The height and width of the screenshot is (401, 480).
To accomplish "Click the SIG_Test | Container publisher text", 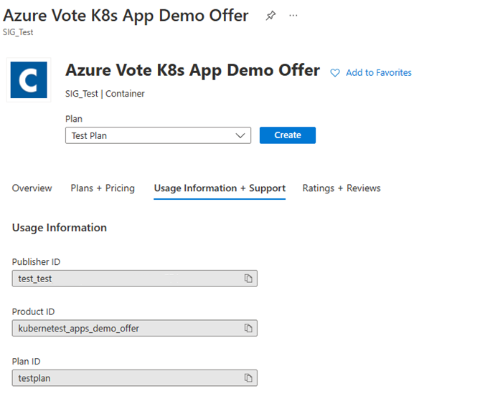I will click(x=105, y=94).
